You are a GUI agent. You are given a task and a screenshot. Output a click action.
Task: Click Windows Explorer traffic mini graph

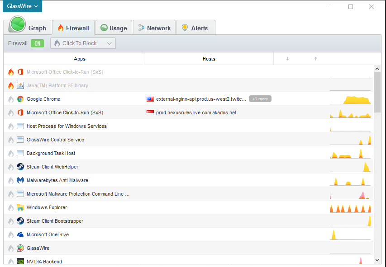(350, 208)
